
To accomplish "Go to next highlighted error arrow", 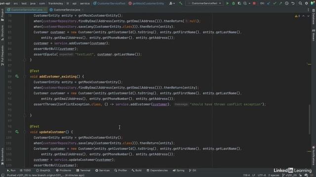I will [x=308, y=16].
